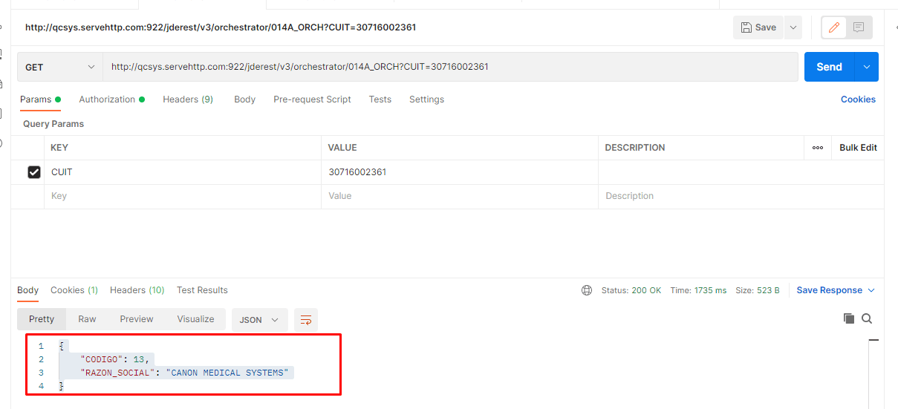Viewport: 898px width, 409px height.
Task: Open the comments panel icon
Action: click(x=859, y=27)
